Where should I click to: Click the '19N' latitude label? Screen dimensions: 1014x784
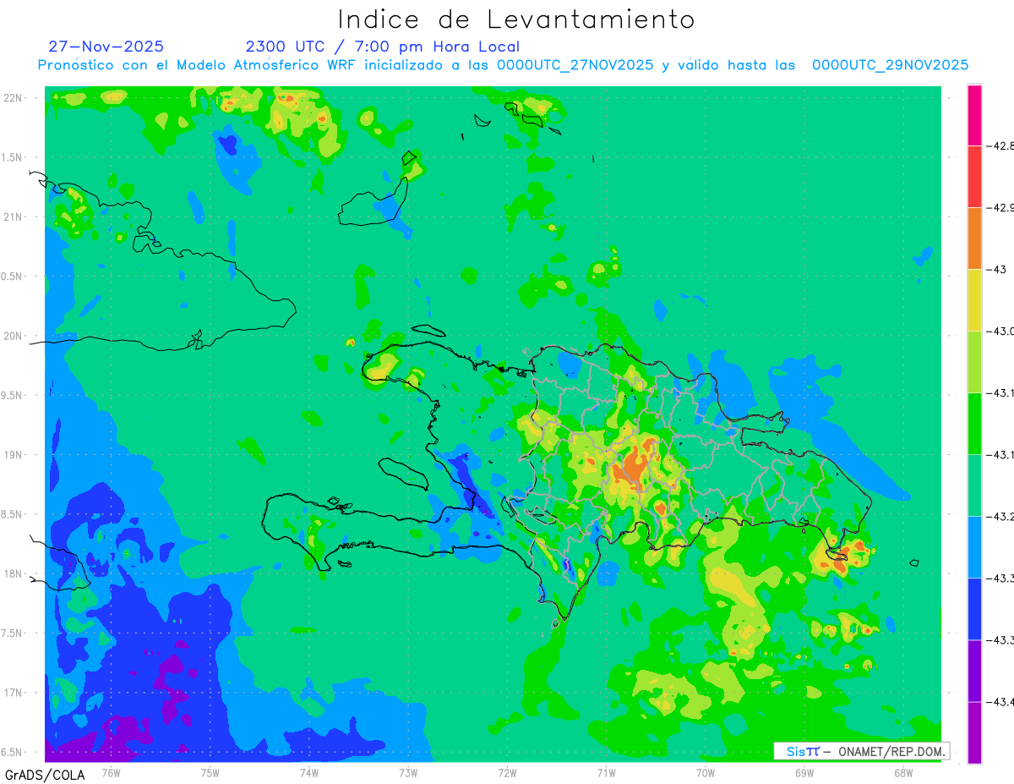13,455
